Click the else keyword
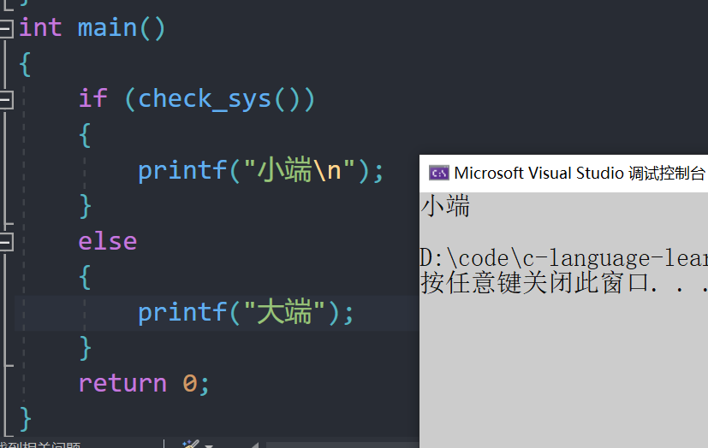 tap(108, 242)
